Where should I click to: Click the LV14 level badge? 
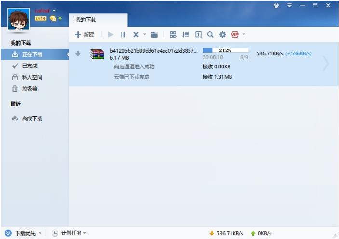point(41,19)
